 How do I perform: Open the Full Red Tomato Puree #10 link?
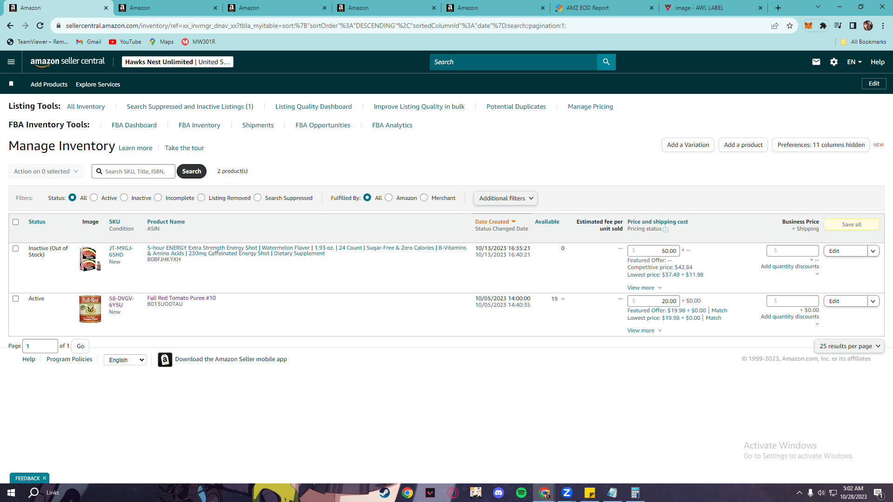pos(181,298)
